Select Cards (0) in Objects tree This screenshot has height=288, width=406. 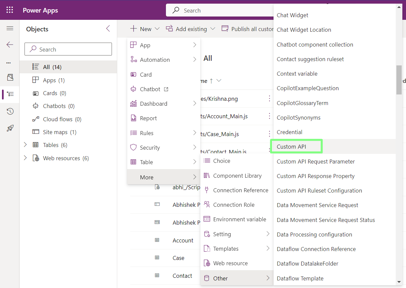pos(68,93)
